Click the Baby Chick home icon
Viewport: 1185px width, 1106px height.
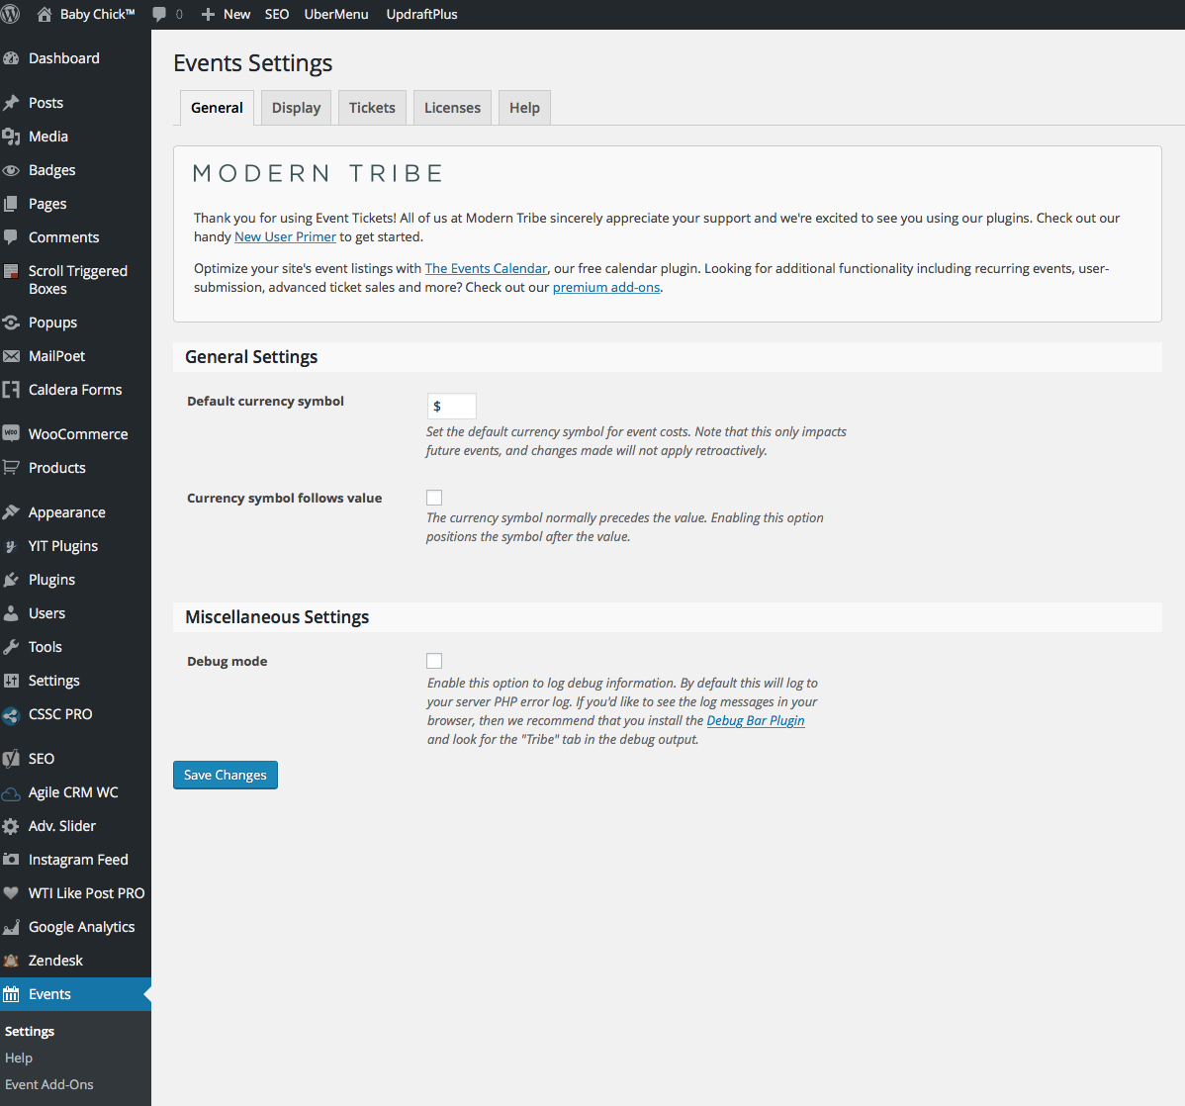[x=45, y=15]
